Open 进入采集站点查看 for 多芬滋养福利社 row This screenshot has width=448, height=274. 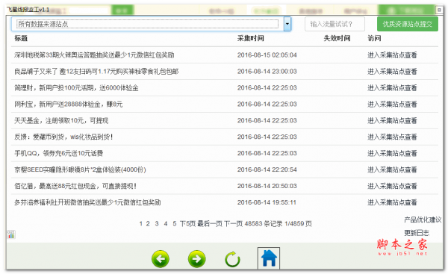pyautogui.click(x=392, y=202)
